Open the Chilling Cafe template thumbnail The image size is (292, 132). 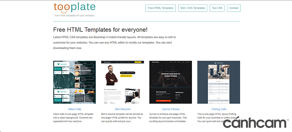coord(219,82)
